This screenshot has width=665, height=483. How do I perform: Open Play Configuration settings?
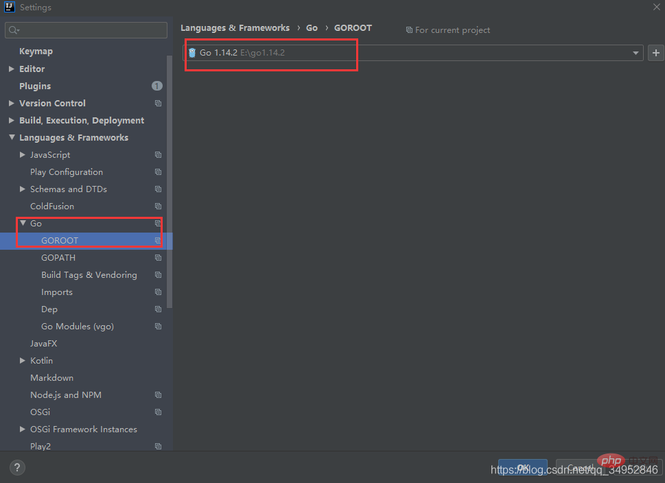click(x=66, y=172)
